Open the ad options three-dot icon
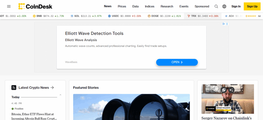 (227, 24)
